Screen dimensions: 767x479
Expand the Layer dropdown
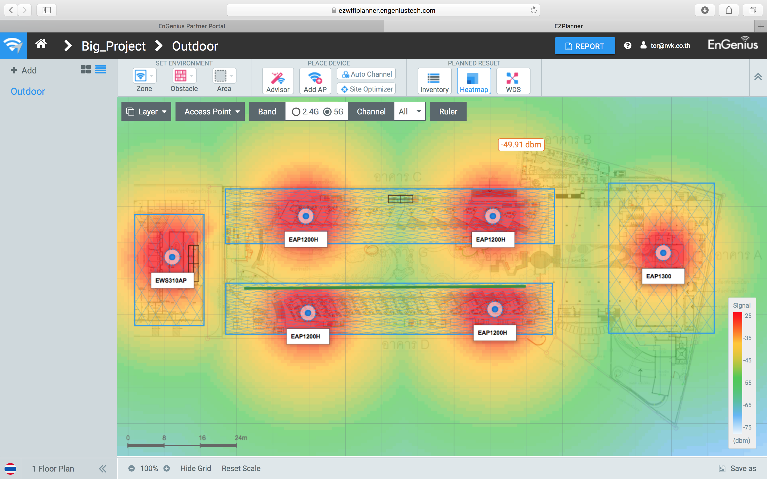[146, 112]
